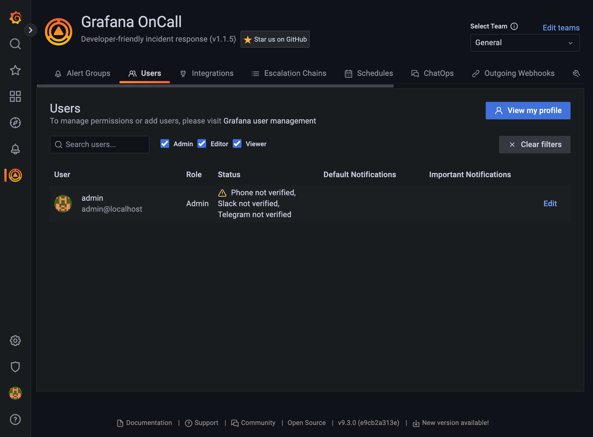This screenshot has width=593, height=437.
Task: Open Configuration gear icon
Action: (15, 341)
